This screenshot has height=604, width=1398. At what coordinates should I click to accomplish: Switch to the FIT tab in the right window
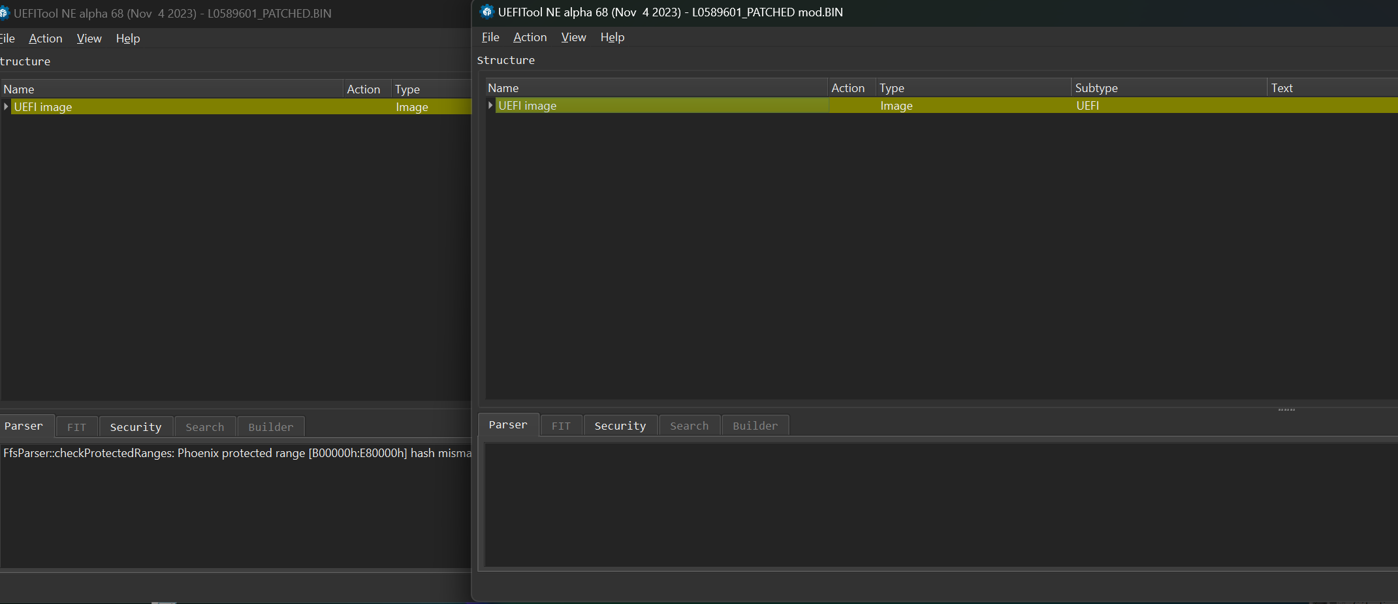point(561,426)
